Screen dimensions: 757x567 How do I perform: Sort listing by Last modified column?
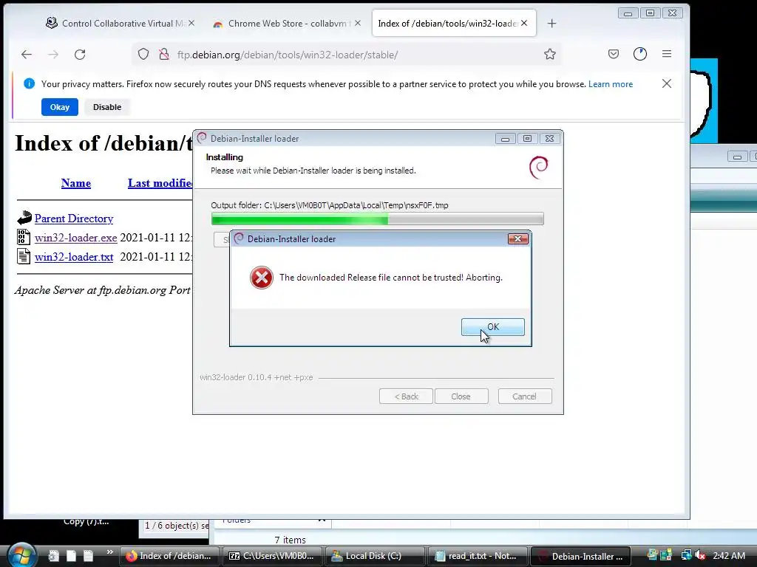click(x=160, y=183)
